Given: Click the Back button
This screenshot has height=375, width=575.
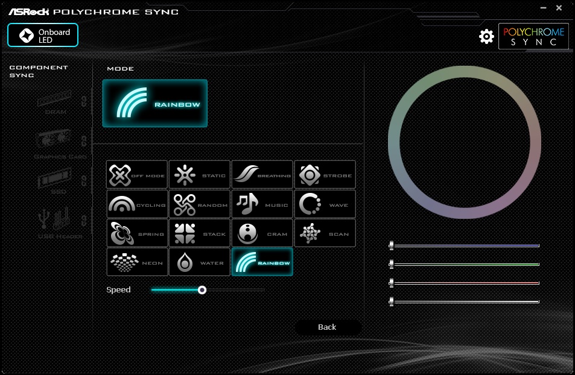Looking at the screenshot, I should [327, 327].
